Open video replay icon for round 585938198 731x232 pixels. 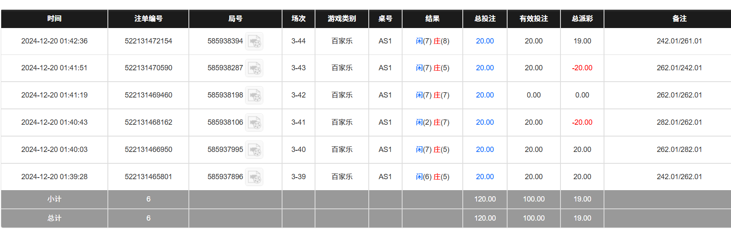254,95
